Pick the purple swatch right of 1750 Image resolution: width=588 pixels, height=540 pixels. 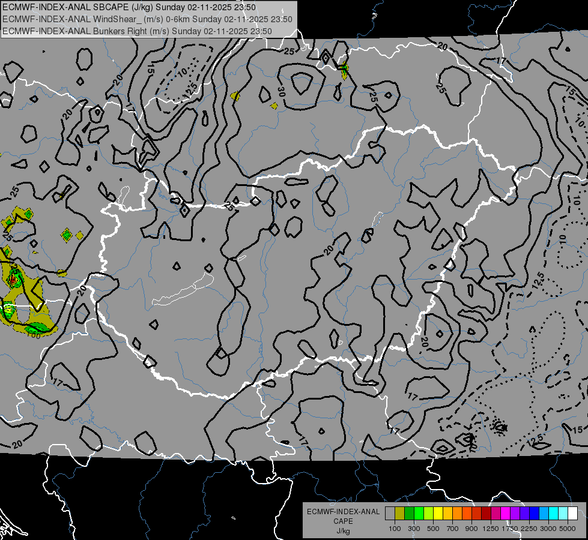(x=515, y=513)
